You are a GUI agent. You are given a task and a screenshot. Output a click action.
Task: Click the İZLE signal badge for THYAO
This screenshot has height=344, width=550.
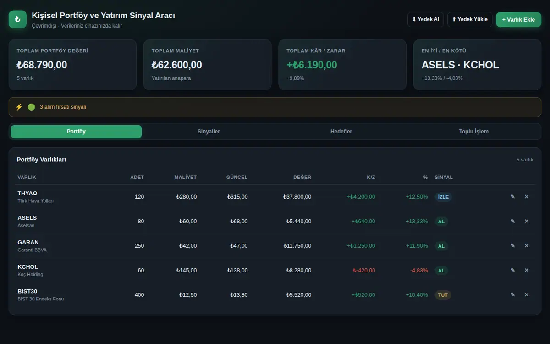point(443,197)
